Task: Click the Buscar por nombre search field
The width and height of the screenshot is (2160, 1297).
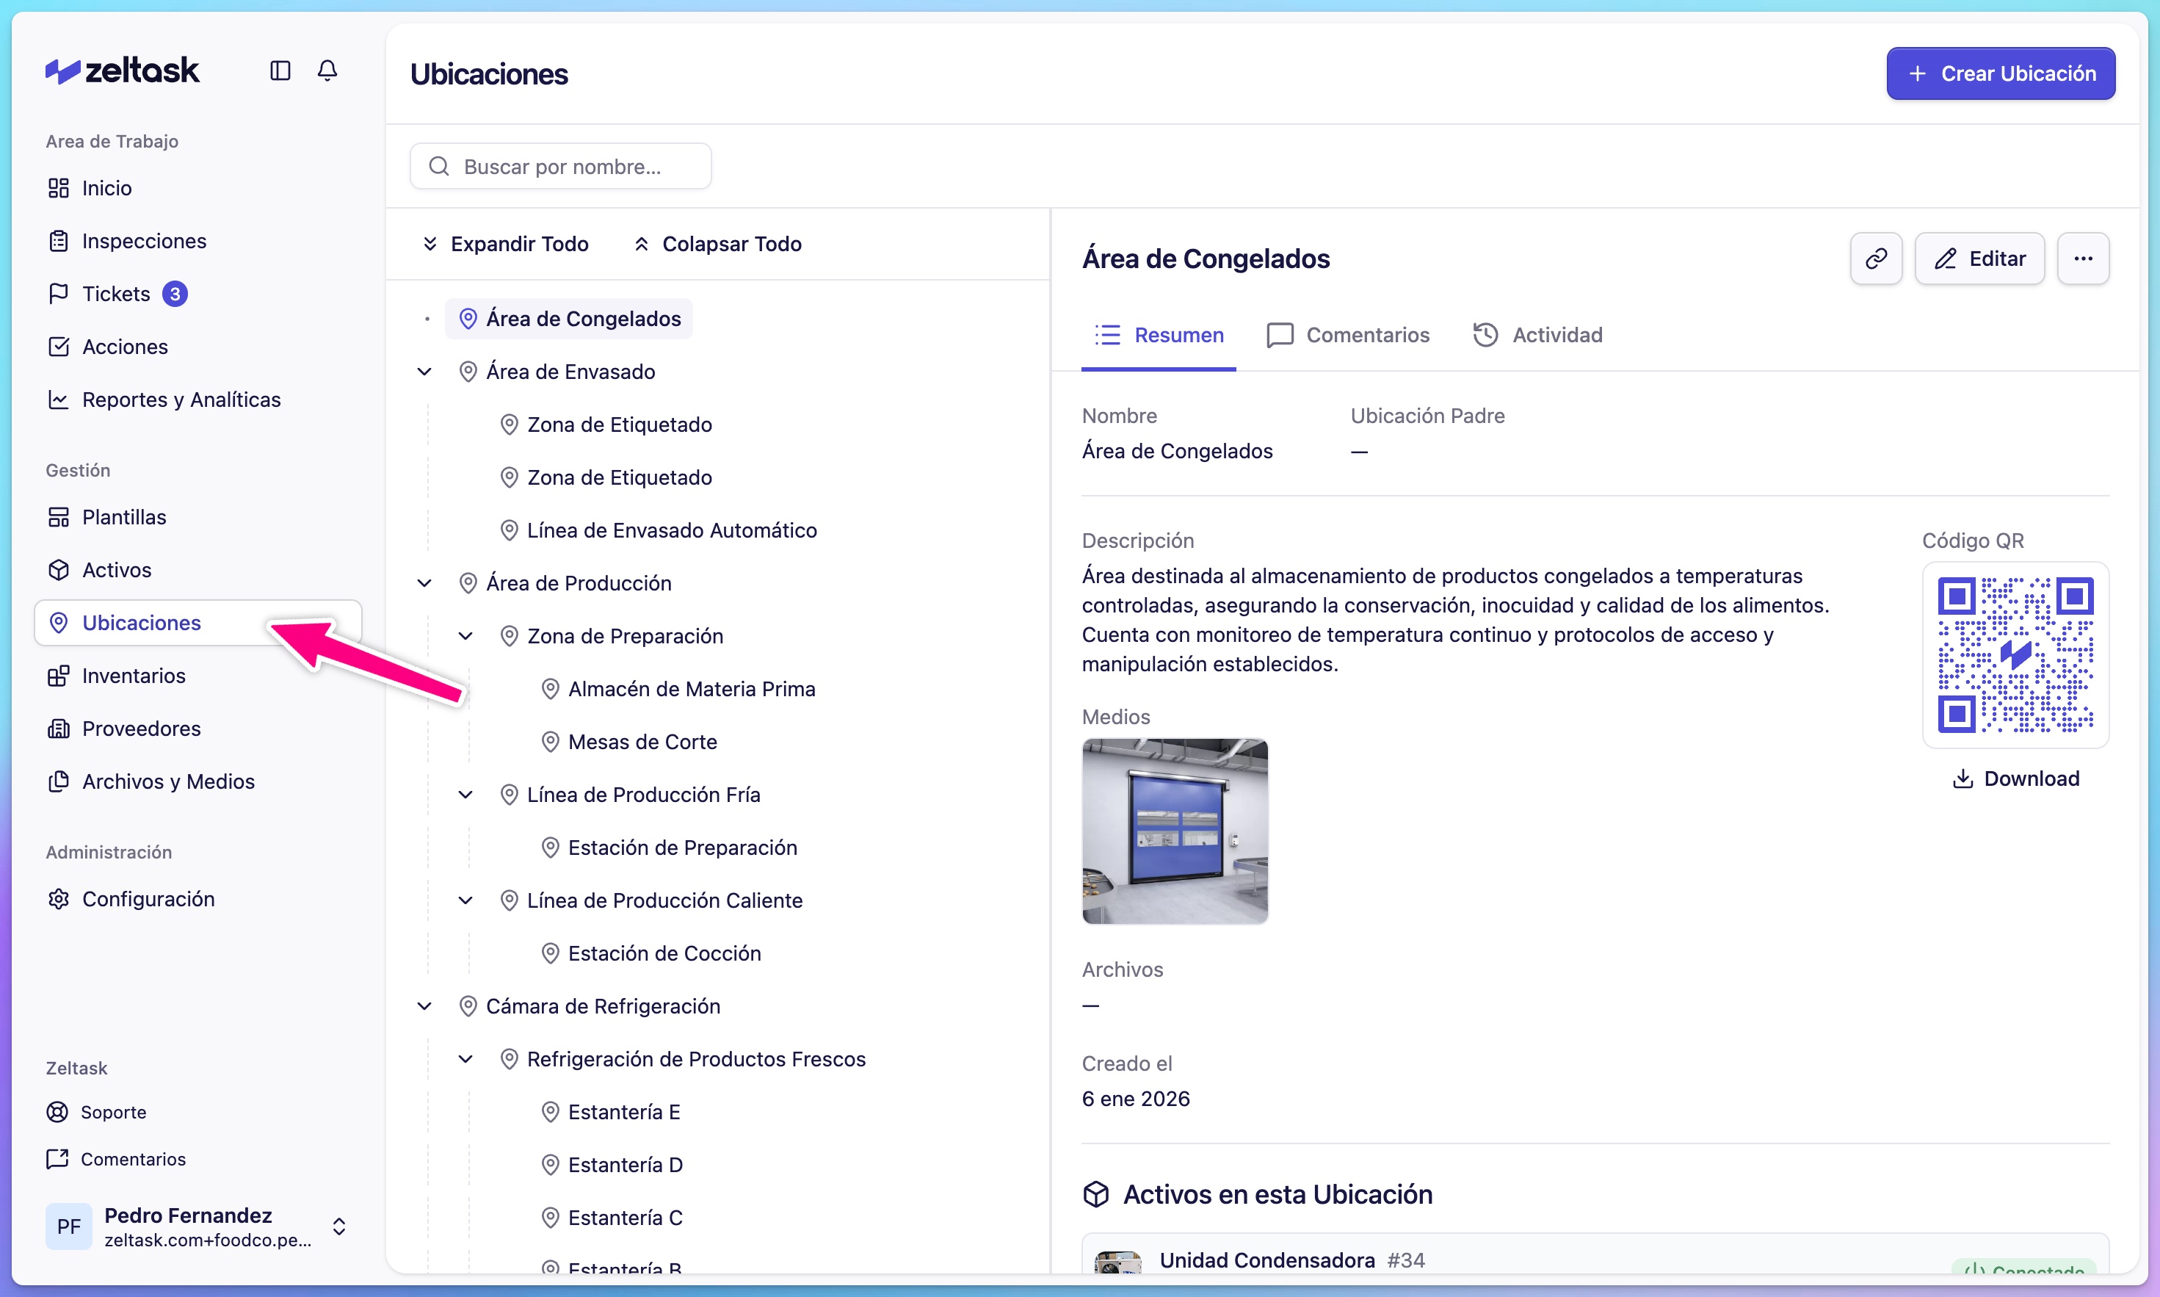Action: coord(560,166)
